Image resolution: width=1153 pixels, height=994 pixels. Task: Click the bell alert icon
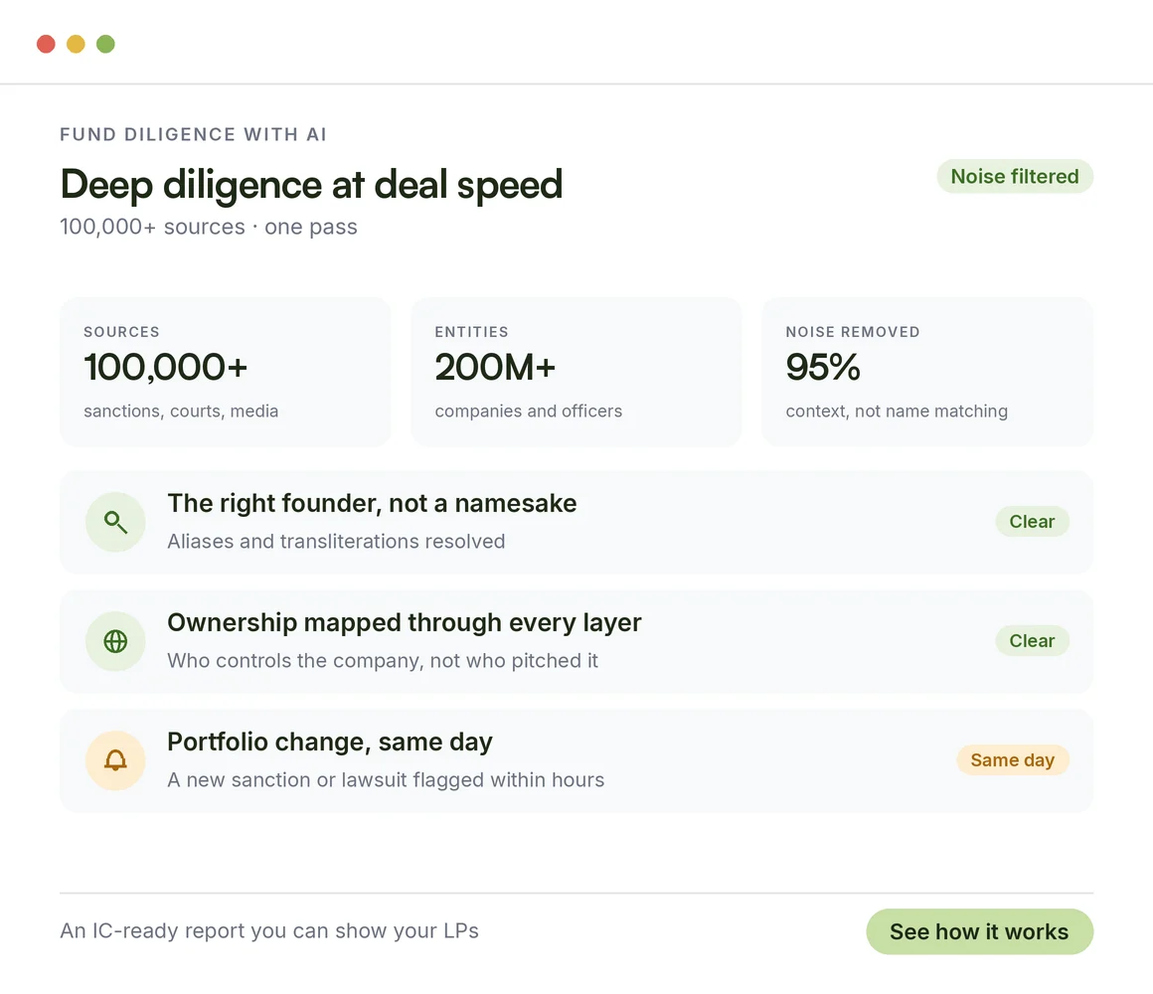click(115, 760)
